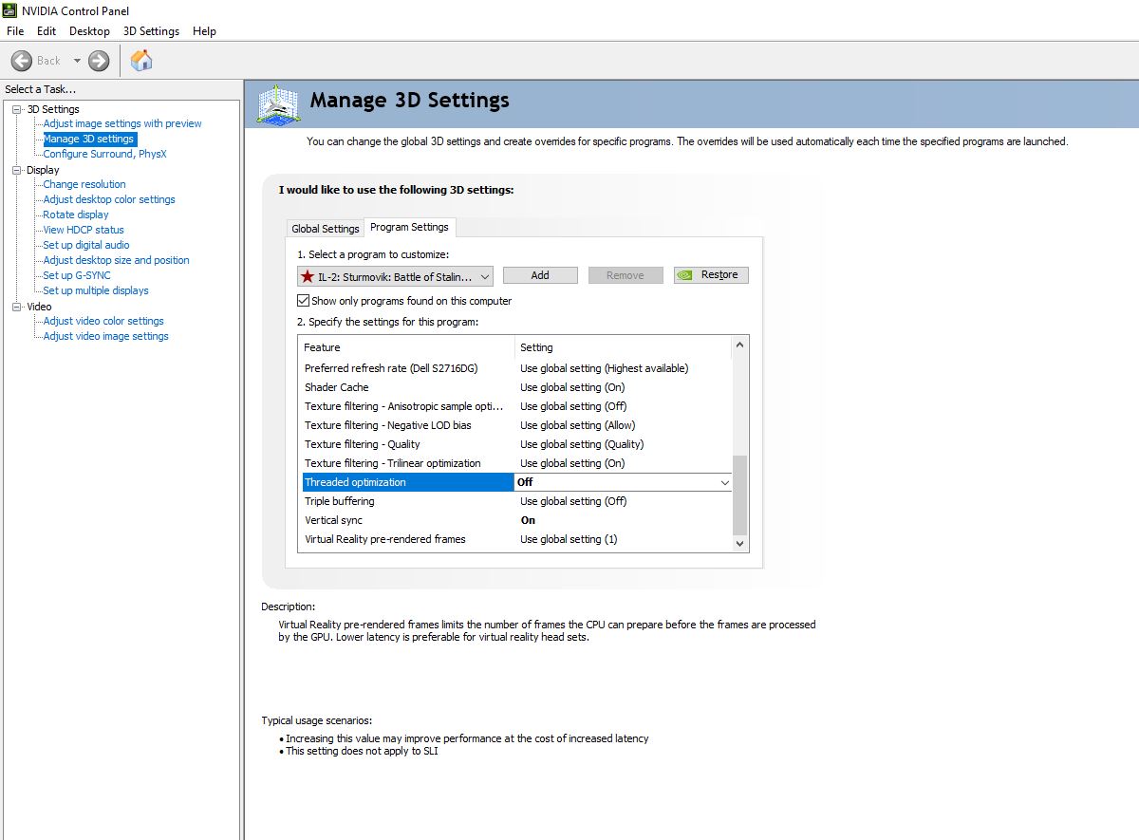1139x840 pixels.
Task: Open the Back history dropdown arrow
Action: pos(77,61)
